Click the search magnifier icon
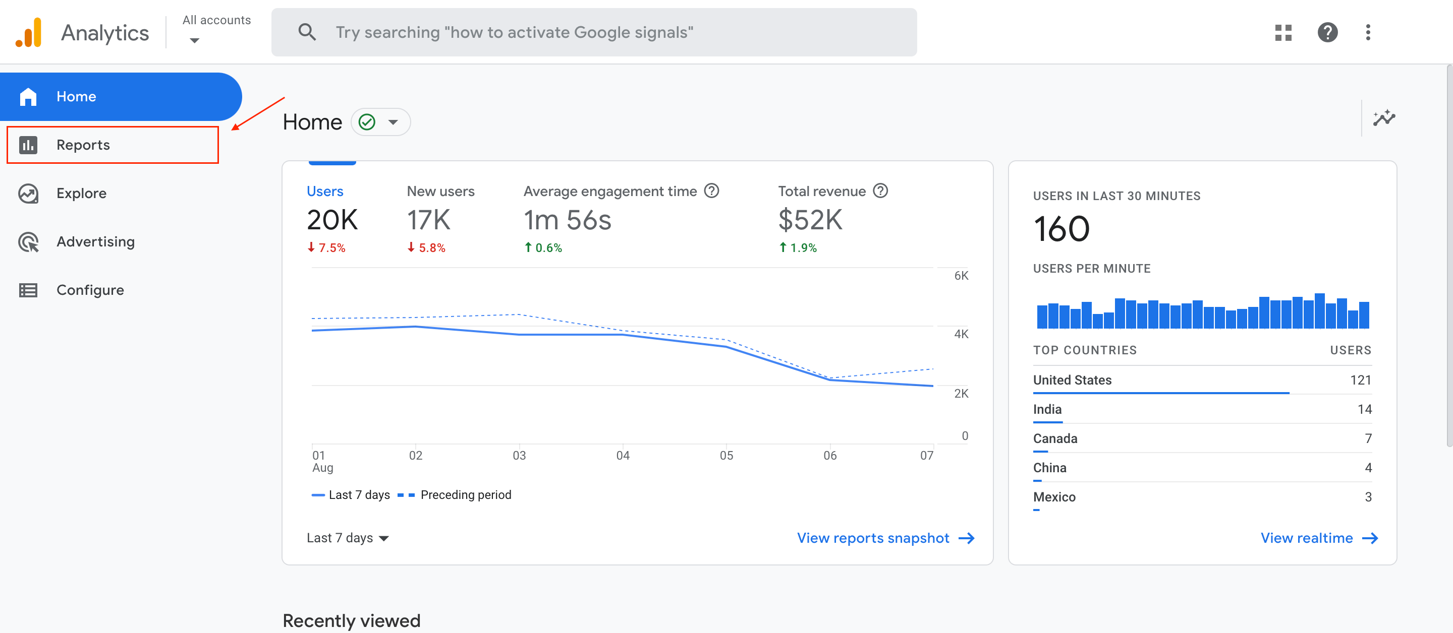This screenshot has height=633, width=1453. pyautogui.click(x=307, y=32)
